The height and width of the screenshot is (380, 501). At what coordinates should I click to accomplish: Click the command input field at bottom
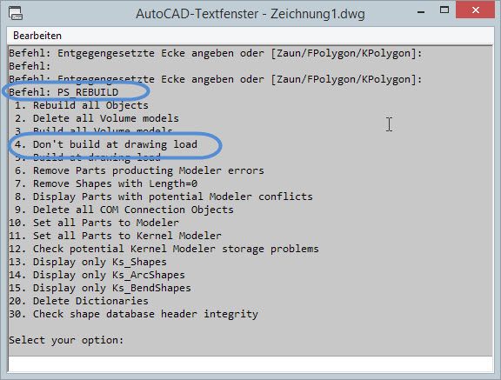pos(250,363)
